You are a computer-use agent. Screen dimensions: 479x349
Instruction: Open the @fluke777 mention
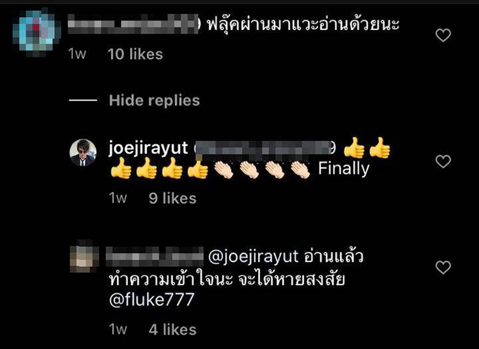pos(151,299)
